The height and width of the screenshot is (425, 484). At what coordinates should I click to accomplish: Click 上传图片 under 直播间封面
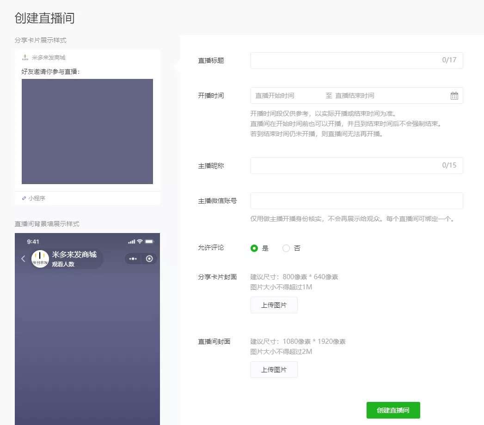[274, 369]
